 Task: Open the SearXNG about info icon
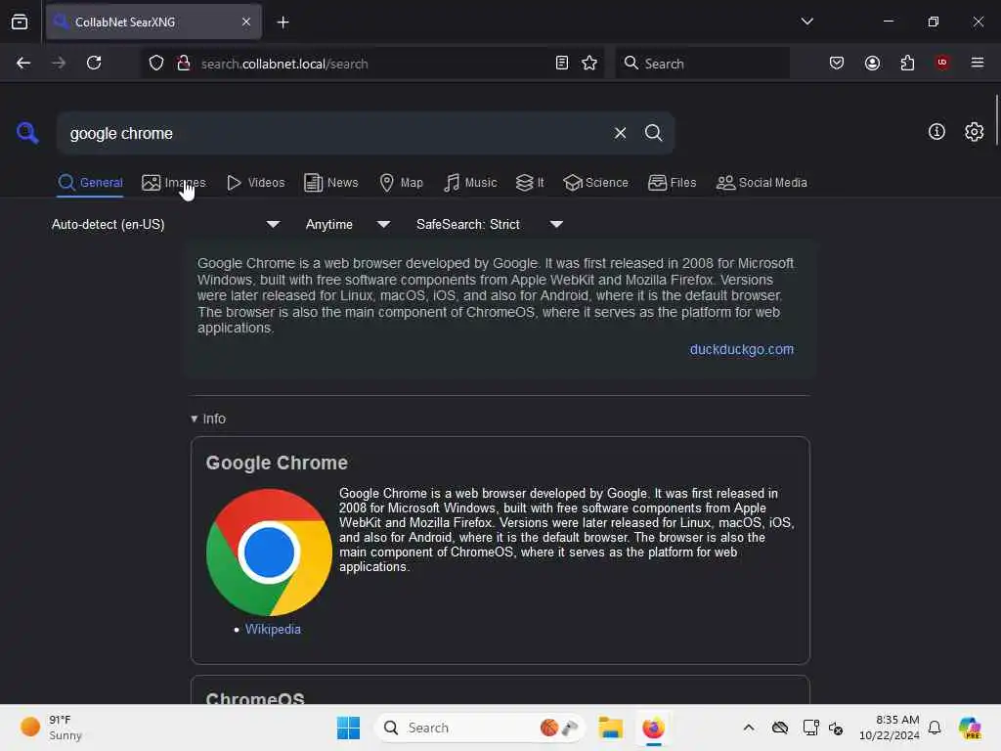(x=936, y=132)
